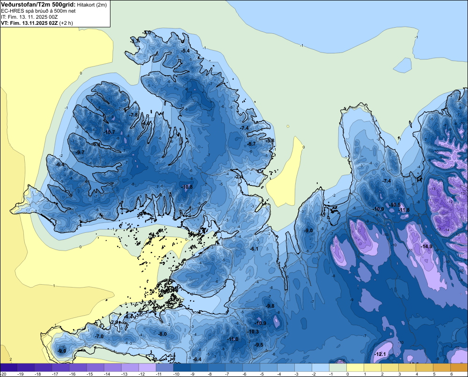468x377 pixels.
Task: Click the '-2.9' temperature label on the map
Action: pyautogui.click(x=115, y=322)
